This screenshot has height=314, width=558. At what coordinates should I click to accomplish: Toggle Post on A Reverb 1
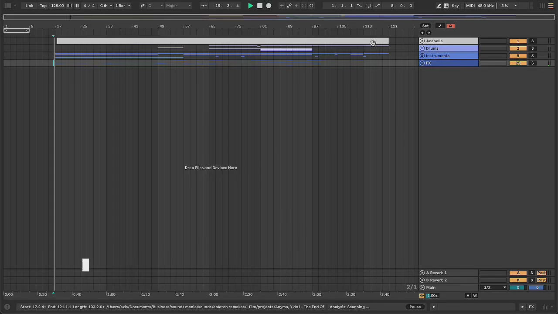pyautogui.click(x=541, y=273)
